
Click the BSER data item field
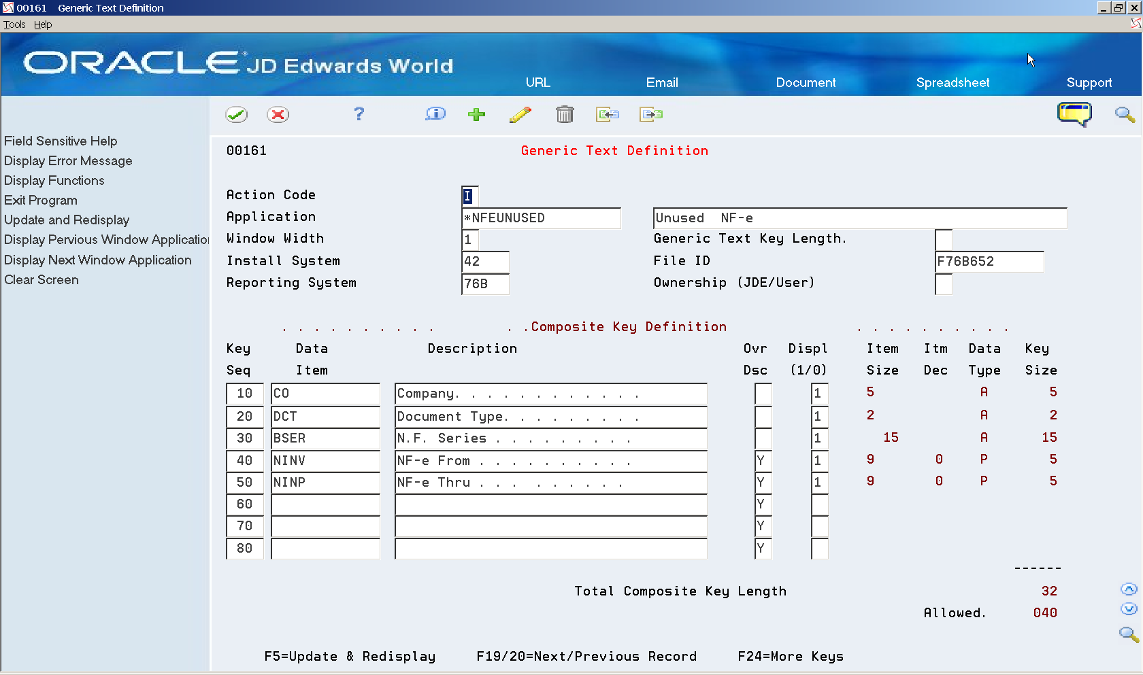325,438
